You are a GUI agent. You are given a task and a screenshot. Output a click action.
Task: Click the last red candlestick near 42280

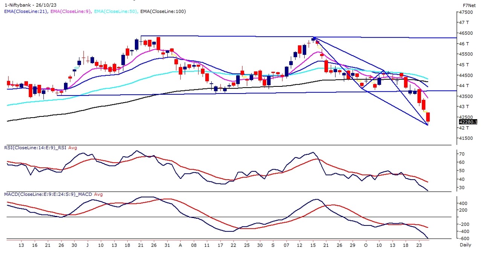coord(428,118)
